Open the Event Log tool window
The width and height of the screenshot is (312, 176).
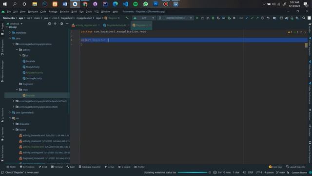pyautogui.click(x=275, y=167)
